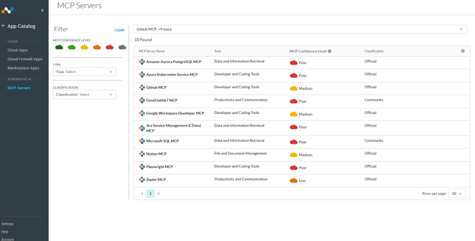Select page 1 in pagination
475x241 pixels.
click(x=150, y=193)
